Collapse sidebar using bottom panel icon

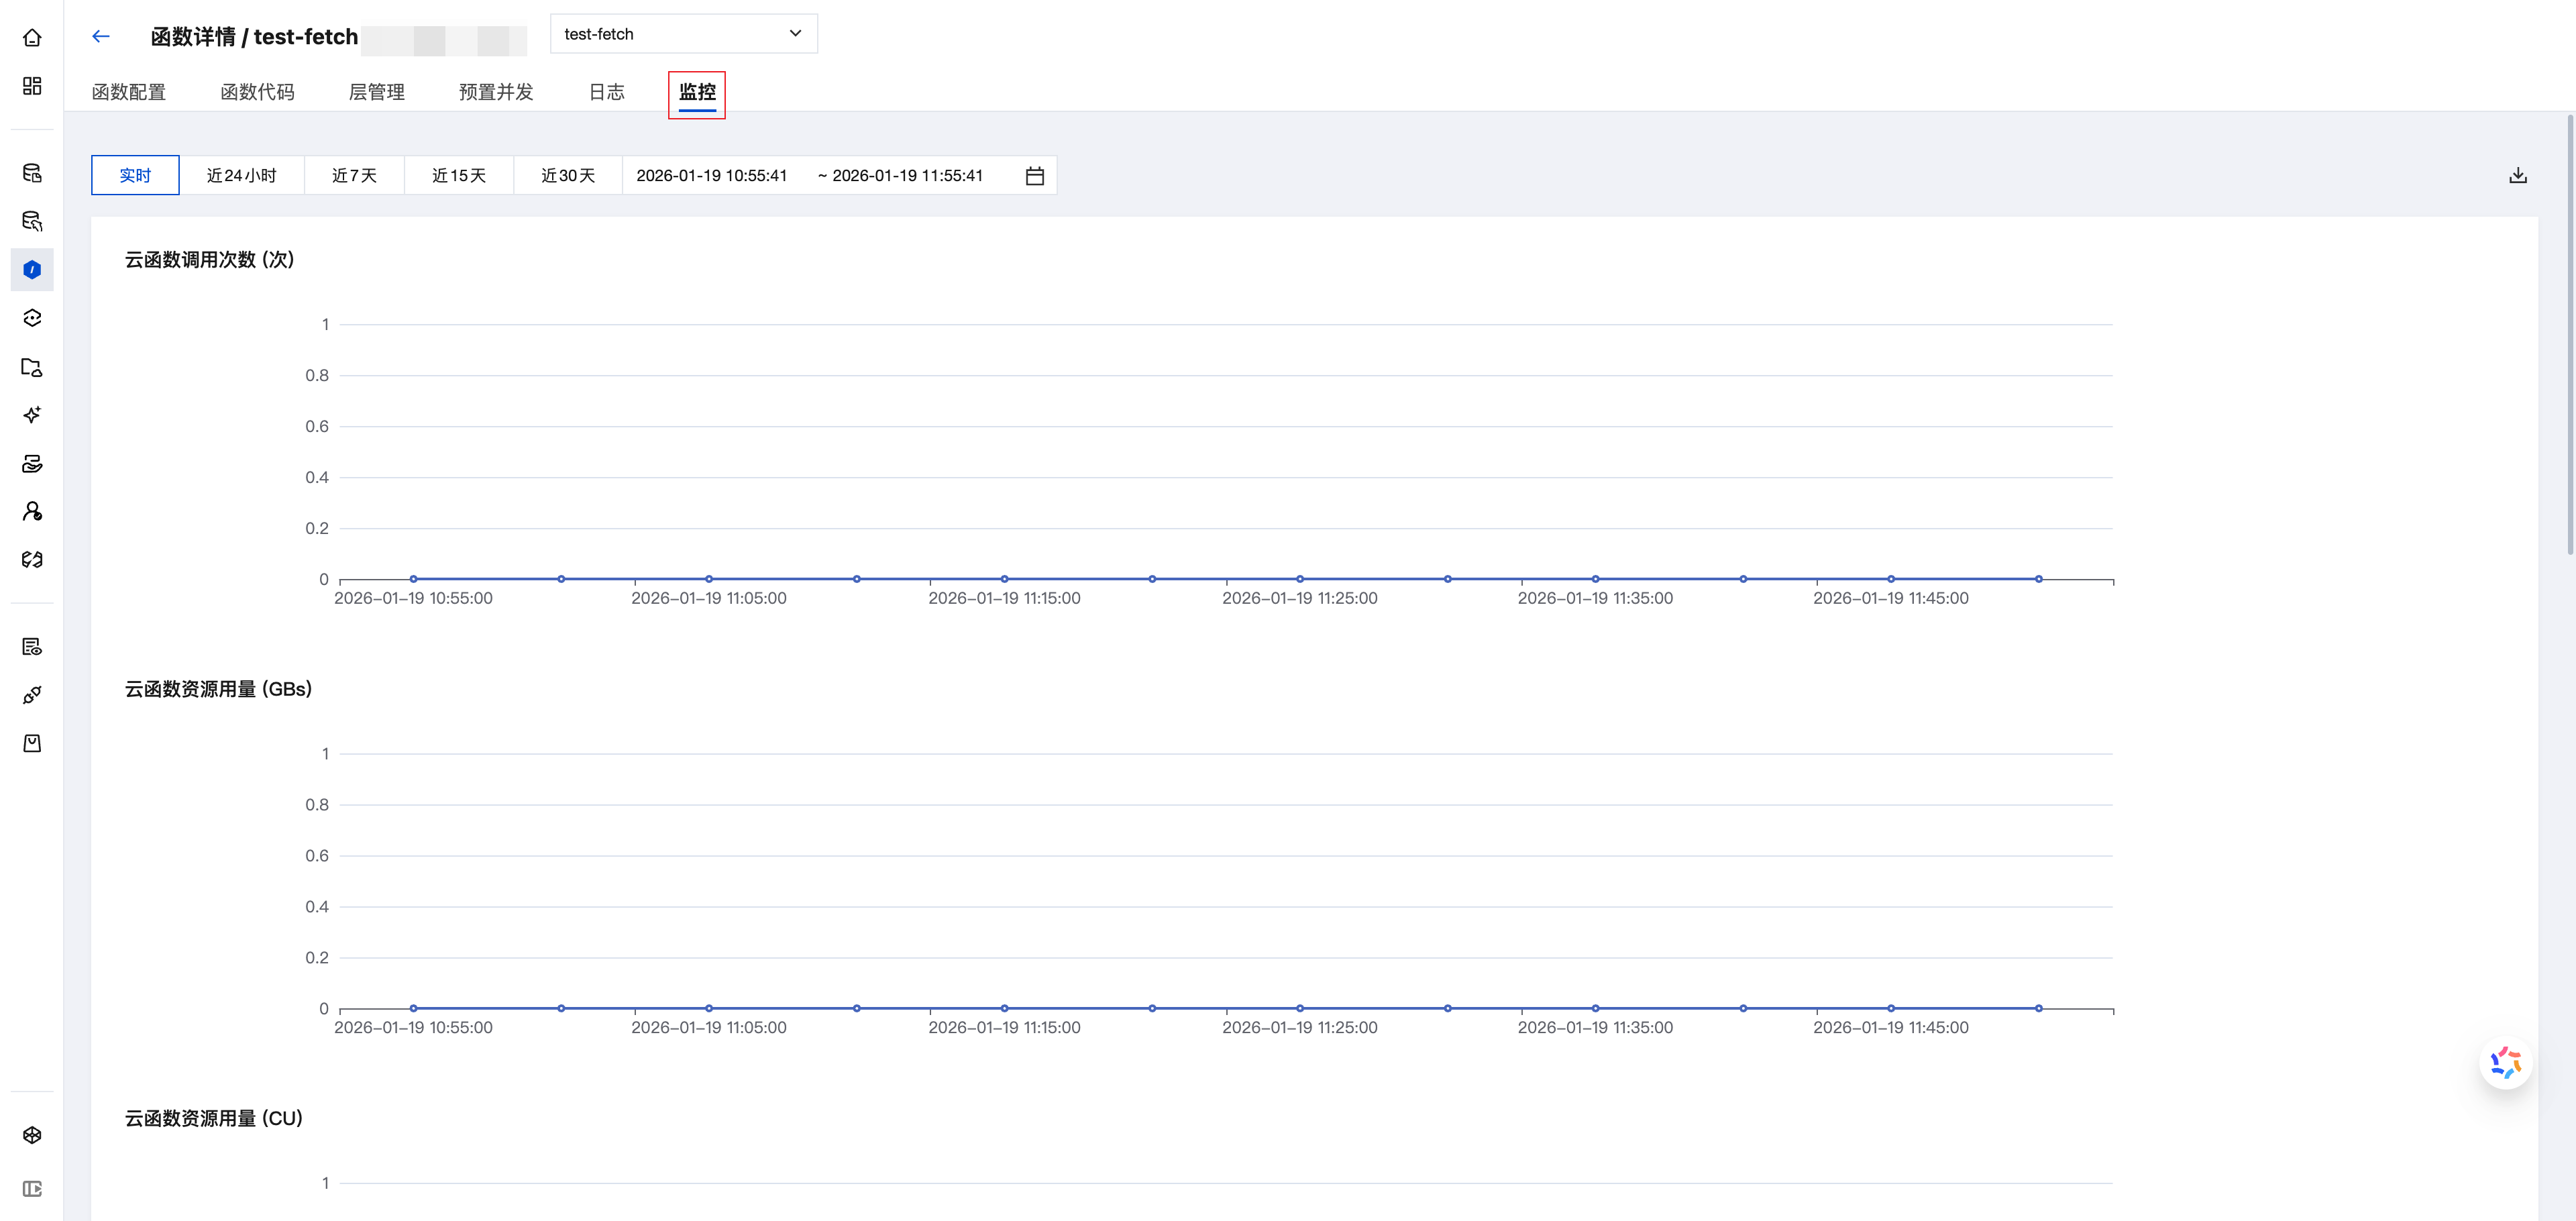pos(32,1189)
